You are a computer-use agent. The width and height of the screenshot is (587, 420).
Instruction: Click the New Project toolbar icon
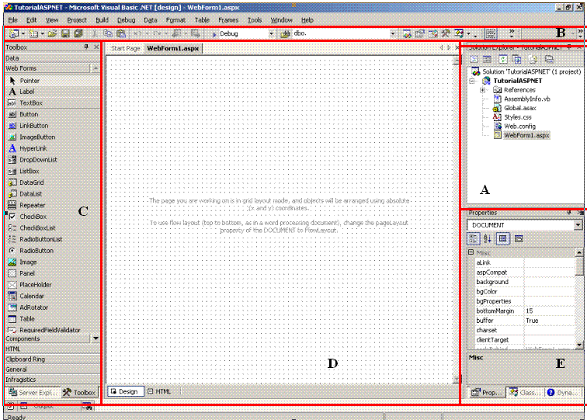click(x=14, y=33)
